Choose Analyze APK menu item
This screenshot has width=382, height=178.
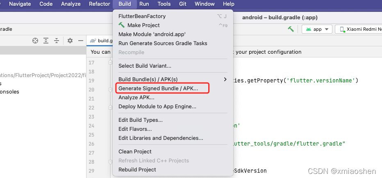[173, 98]
